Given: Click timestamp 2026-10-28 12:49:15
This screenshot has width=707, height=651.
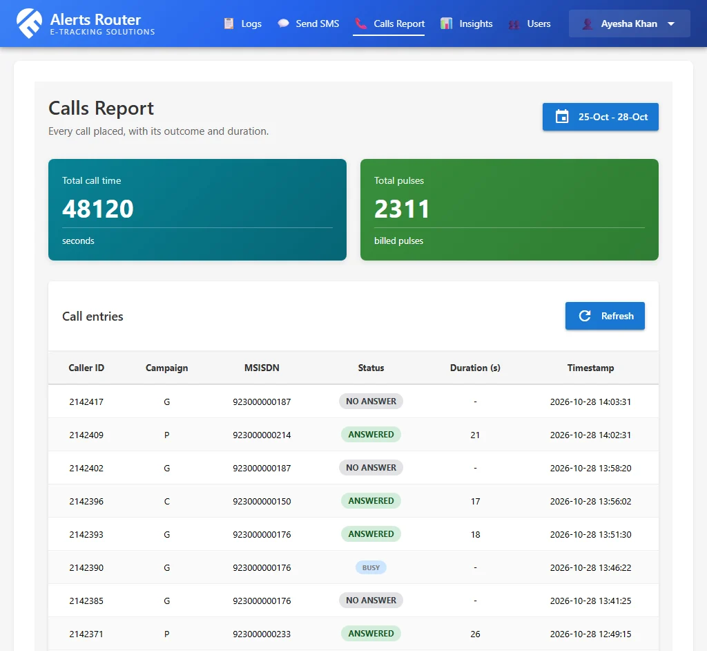Looking at the screenshot, I should [x=591, y=634].
